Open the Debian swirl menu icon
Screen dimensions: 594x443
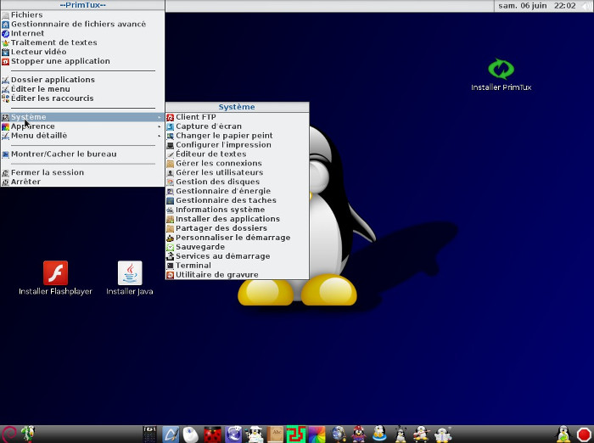coord(8,435)
